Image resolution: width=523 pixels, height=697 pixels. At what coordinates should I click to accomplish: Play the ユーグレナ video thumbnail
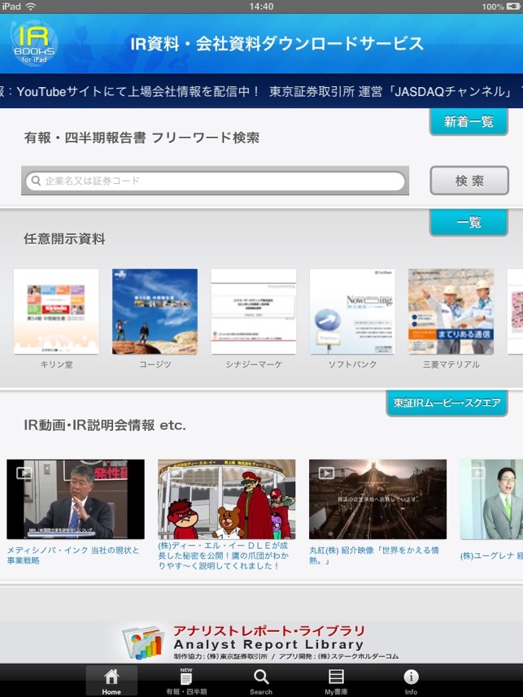[491, 499]
